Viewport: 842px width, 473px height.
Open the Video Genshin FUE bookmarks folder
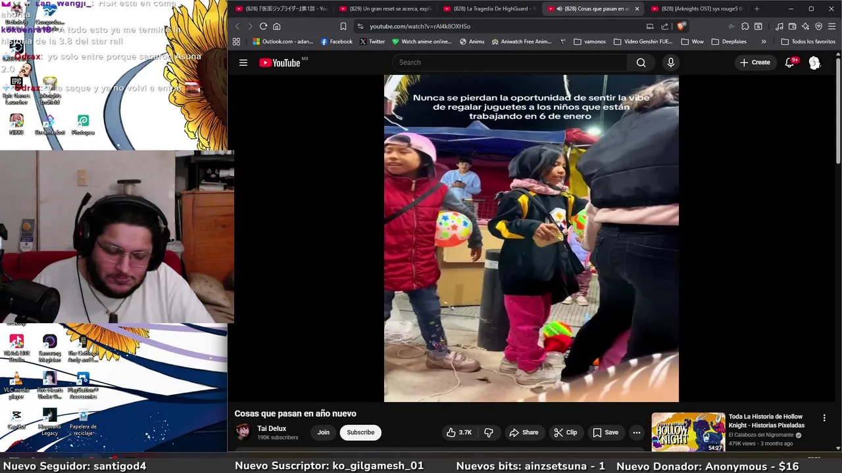point(643,41)
